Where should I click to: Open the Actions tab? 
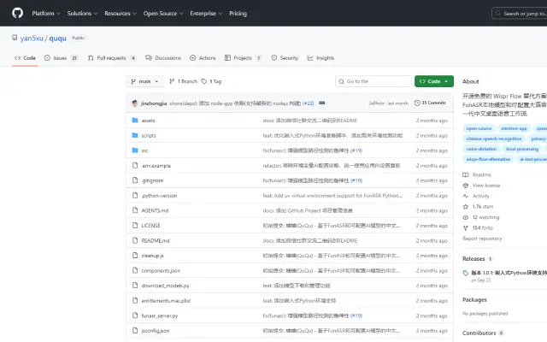[x=203, y=58]
